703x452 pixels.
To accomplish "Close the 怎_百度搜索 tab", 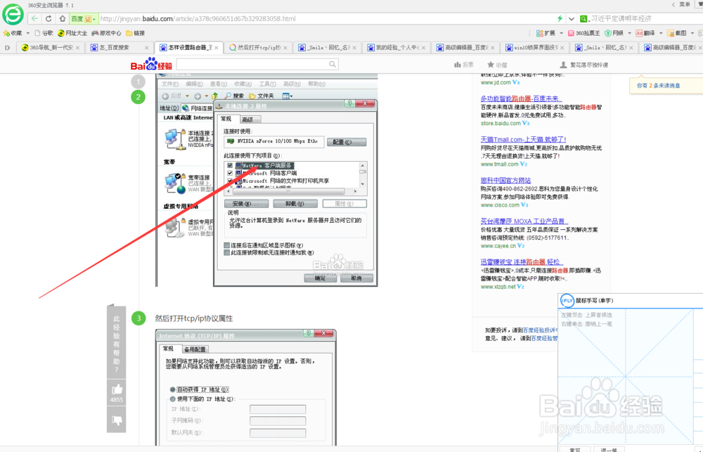I will click(x=147, y=48).
